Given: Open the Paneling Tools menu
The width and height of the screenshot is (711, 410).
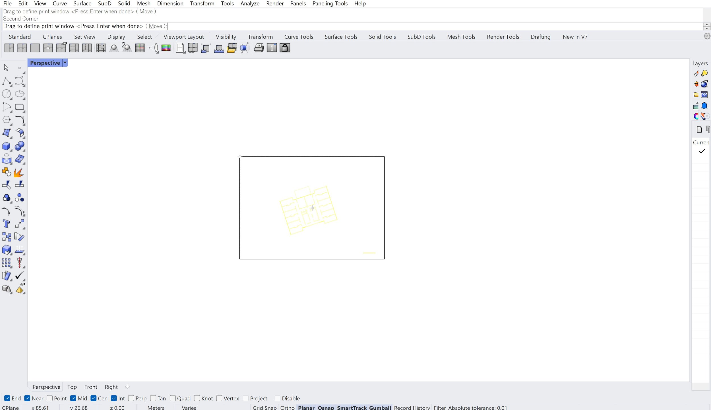Looking at the screenshot, I should pos(330,3).
